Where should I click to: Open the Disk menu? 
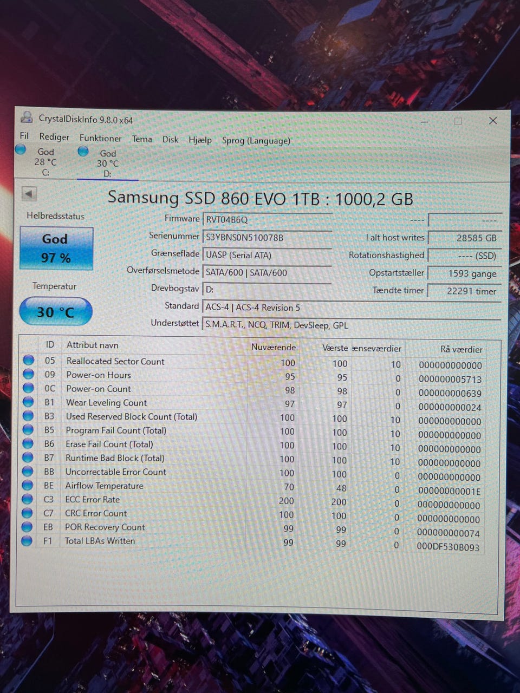[170, 139]
